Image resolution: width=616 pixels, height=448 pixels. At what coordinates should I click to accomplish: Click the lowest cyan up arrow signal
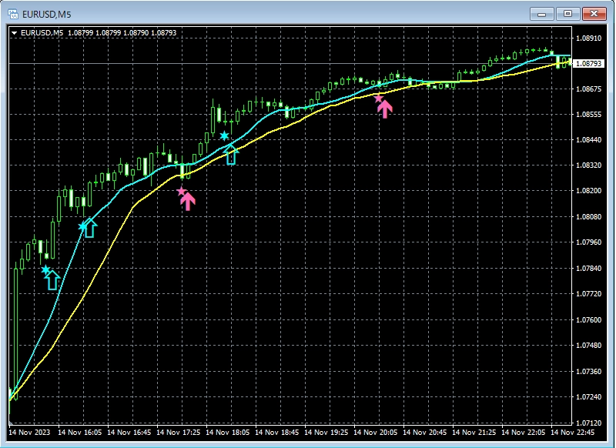(x=52, y=279)
